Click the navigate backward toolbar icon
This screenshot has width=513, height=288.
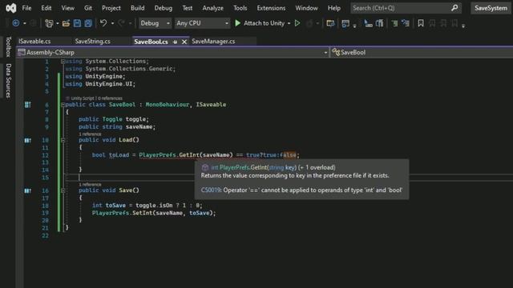pyautogui.click(x=15, y=23)
